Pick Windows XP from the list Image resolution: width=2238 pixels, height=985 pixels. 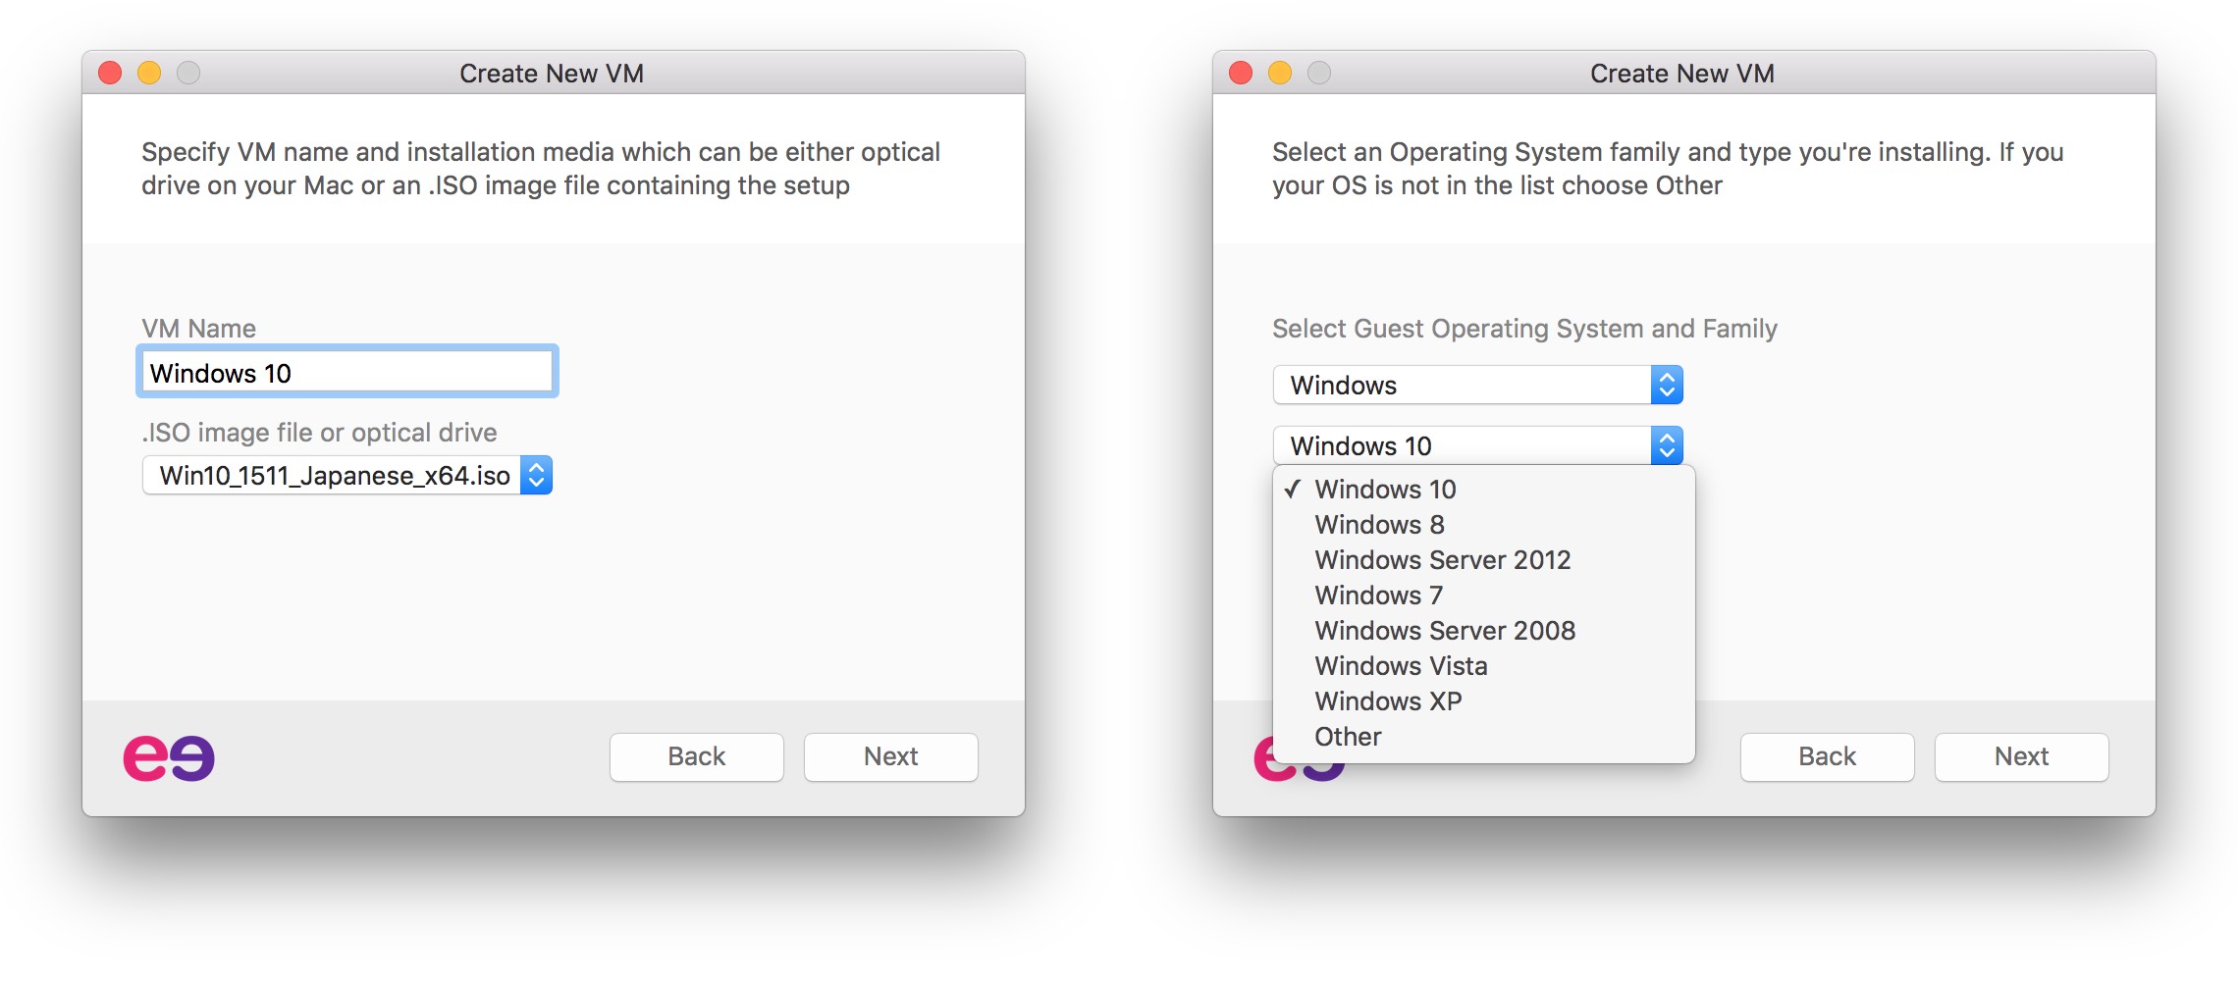click(x=1484, y=701)
